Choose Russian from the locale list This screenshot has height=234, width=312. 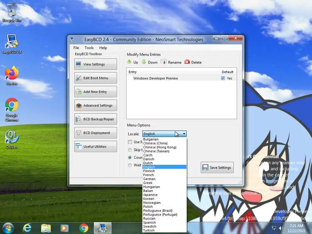(x=164, y=218)
